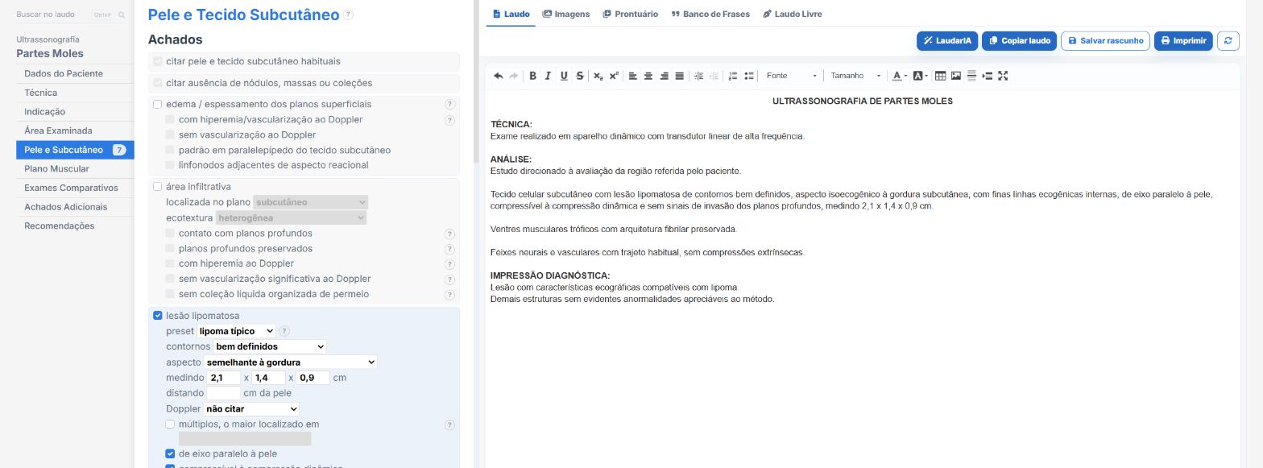The height and width of the screenshot is (468, 1263).
Task: Insert a bulleted list
Action: point(749,76)
